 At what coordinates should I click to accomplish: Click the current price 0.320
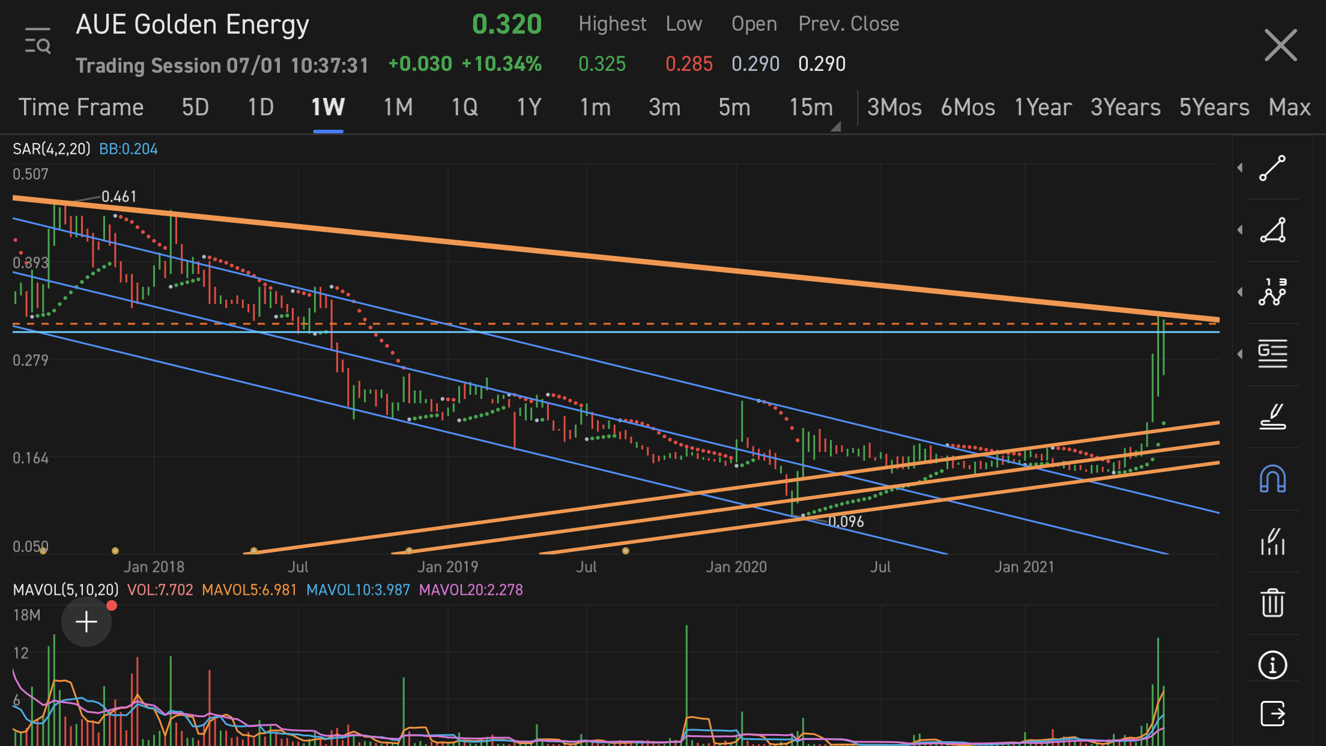[x=507, y=25]
